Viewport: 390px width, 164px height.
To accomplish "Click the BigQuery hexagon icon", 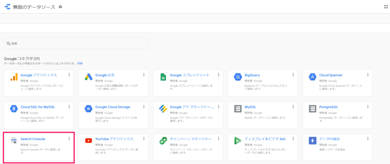I will [238, 77].
